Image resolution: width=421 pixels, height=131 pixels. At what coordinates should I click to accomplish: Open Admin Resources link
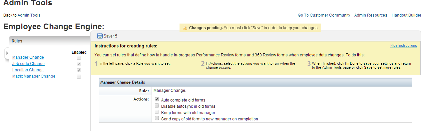(x=371, y=15)
